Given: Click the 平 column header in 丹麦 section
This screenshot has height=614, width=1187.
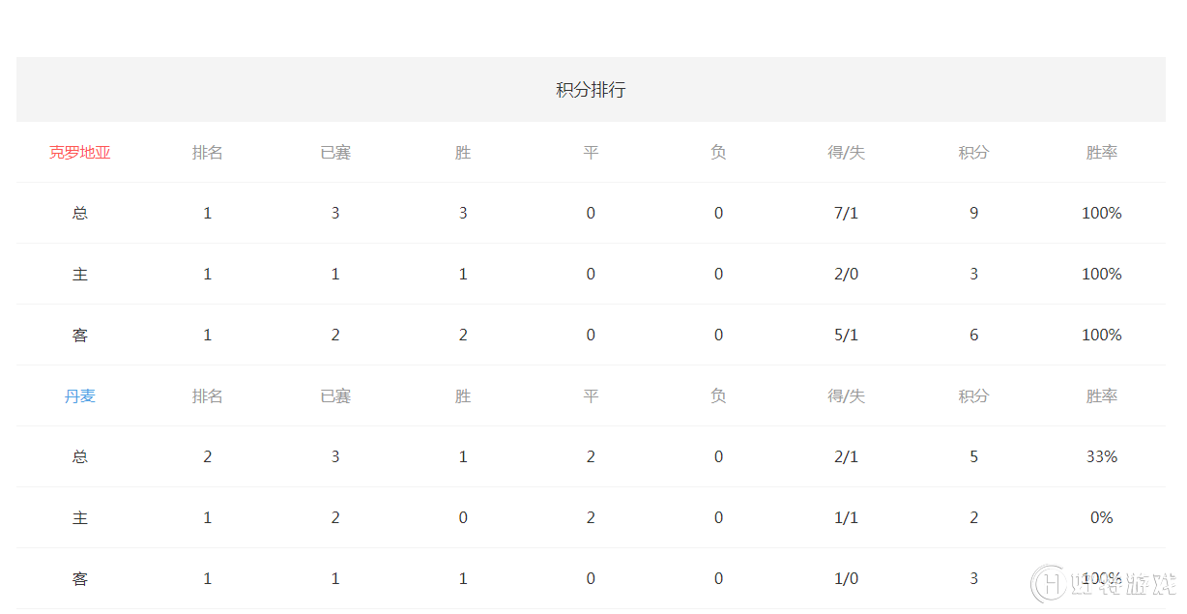Looking at the screenshot, I should [x=591, y=396].
